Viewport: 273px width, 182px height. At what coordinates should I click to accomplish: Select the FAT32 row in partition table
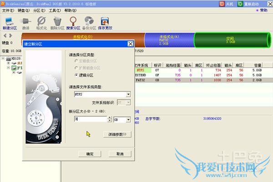tap(203, 80)
